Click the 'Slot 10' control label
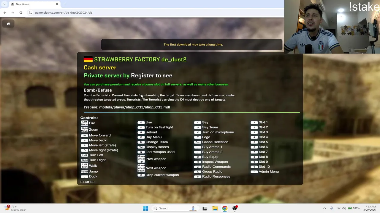This screenshot has height=213, width=380. [264, 167]
